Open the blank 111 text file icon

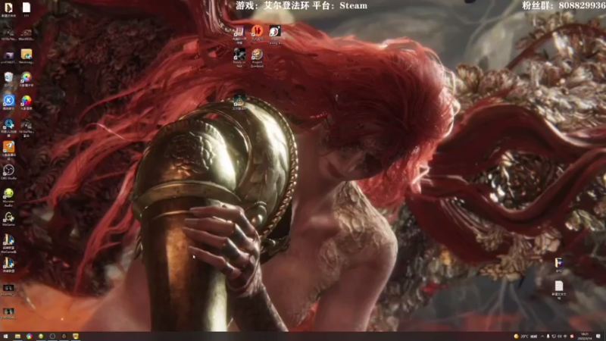pyautogui.click(x=27, y=9)
